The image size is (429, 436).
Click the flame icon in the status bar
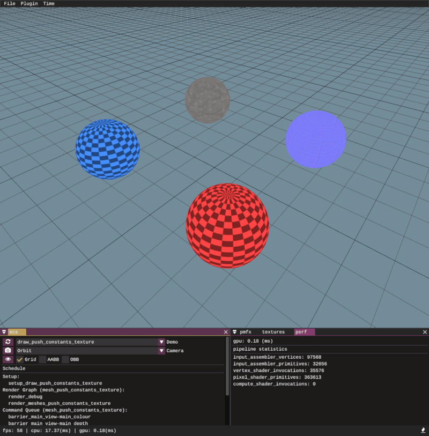[x=423, y=431]
